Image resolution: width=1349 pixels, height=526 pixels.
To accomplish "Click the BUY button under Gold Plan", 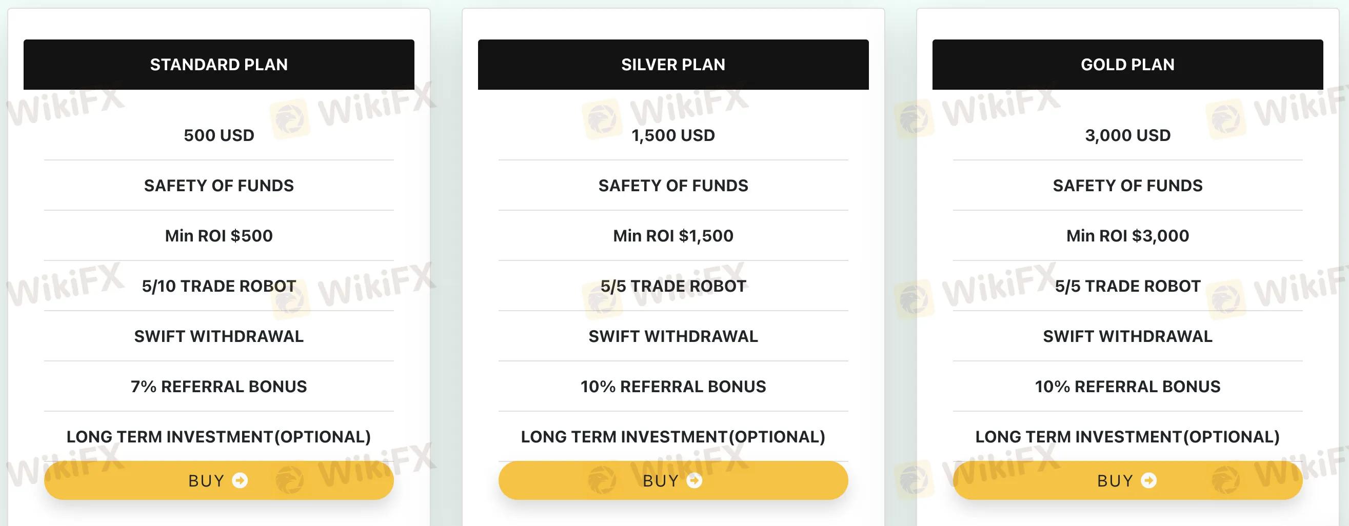I will pyautogui.click(x=1128, y=480).
